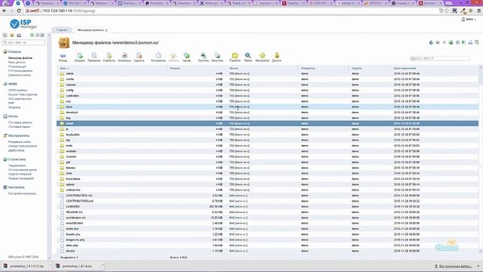Image resolution: width=483 pixels, height=272 pixels.
Task: Click the Закачать upload toolbar icon
Action: point(217,57)
